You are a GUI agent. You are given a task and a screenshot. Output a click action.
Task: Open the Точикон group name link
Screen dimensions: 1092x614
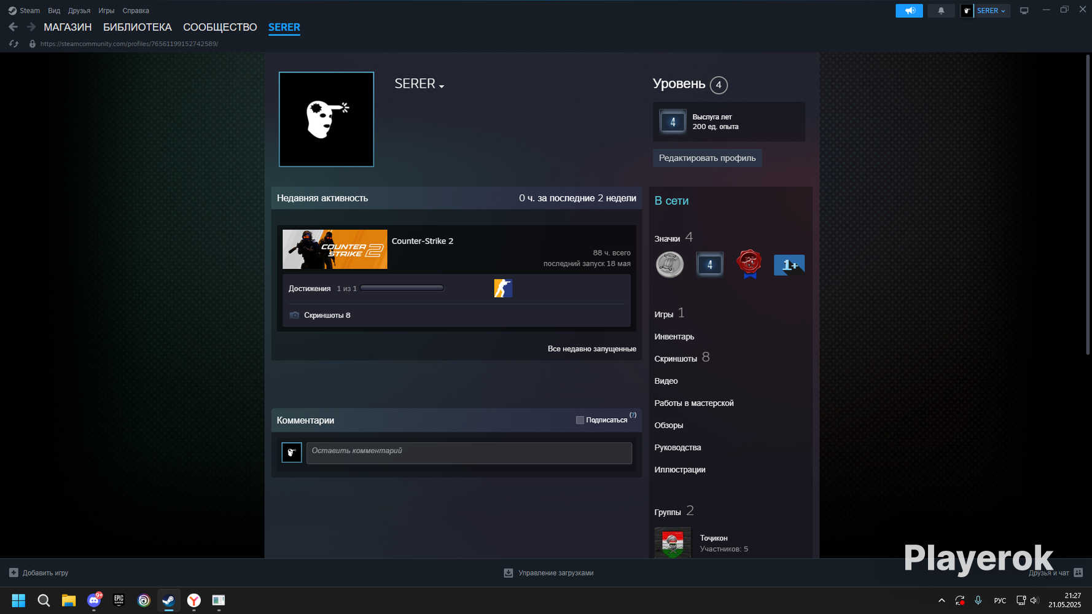(714, 538)
